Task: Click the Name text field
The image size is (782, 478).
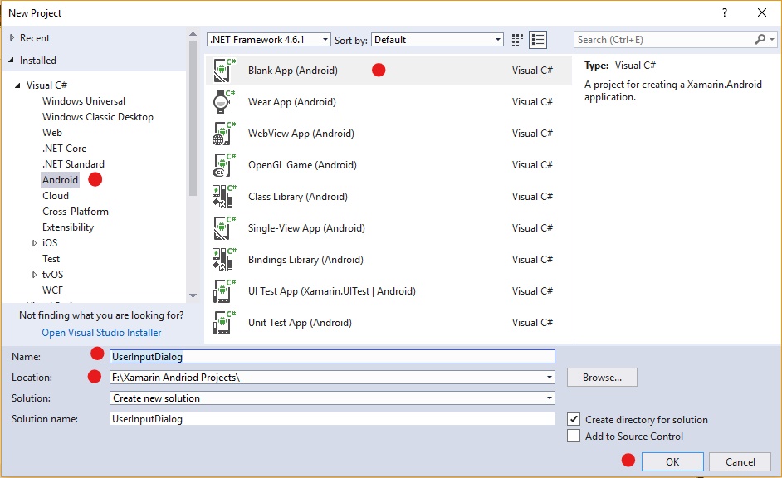Action: (x=332, y=356)
